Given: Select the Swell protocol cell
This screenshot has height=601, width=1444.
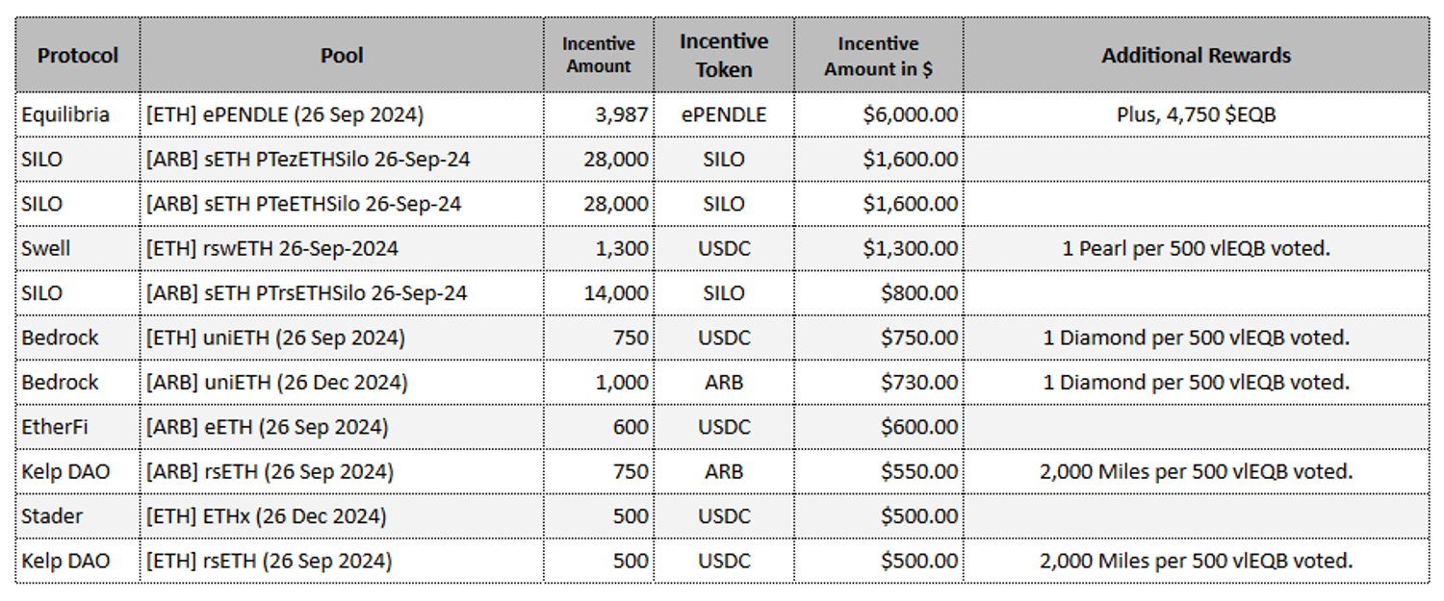Looking at the screenshot, I should (46, 248).
